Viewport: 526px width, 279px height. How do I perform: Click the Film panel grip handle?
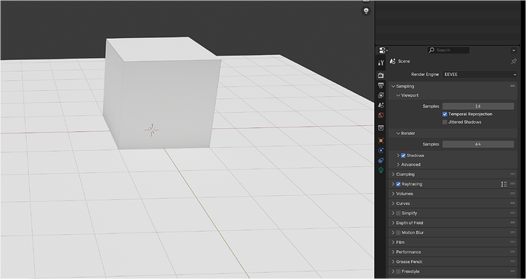click(512, 242)
